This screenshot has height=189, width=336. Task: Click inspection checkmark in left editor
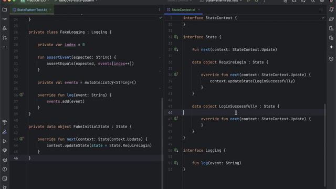(161, 18)
